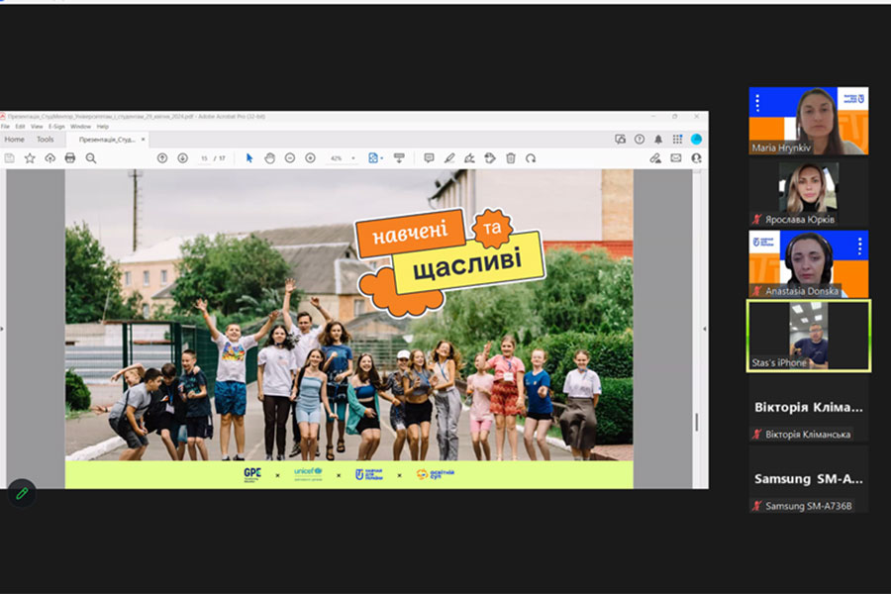Open the fit page options dropdown
Viewport: 891px width, 594px height.
pos(375,158)
